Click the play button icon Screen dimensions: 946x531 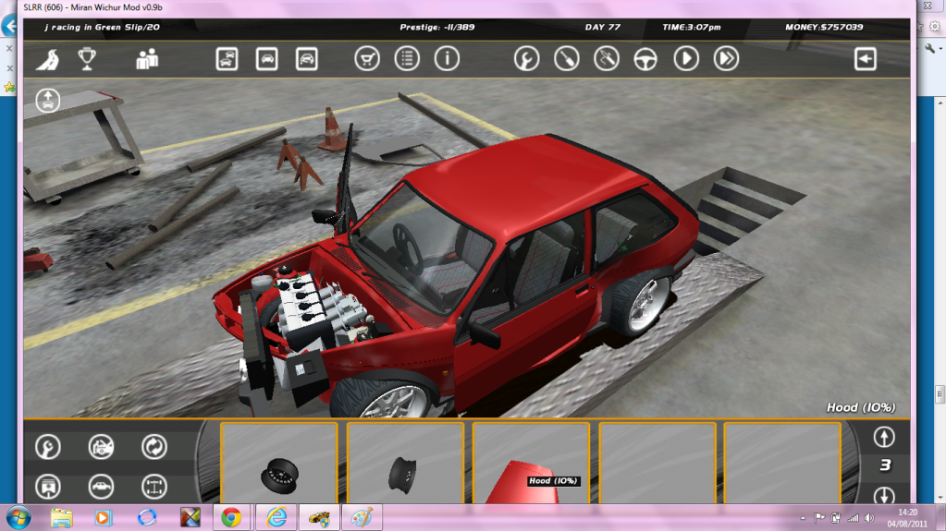point(686,59)
